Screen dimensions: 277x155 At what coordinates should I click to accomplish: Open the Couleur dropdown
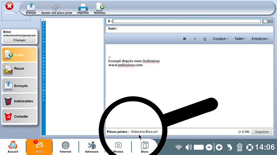pyautogui.click(x=220, y=39)
